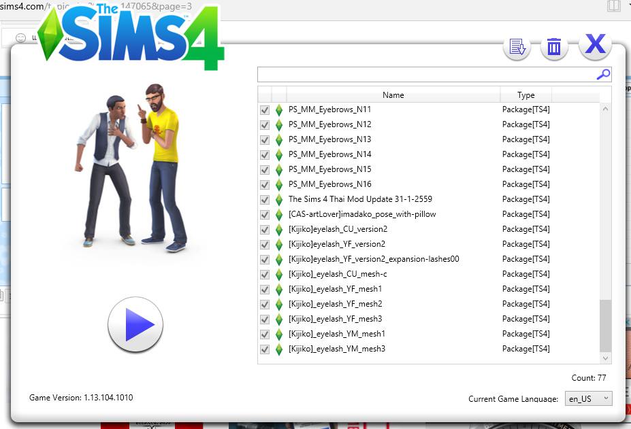Toggle [Kijiko]_eyelash_YF_mesh2 checkbox
The image size is (631, 429).
coord(265,304)
